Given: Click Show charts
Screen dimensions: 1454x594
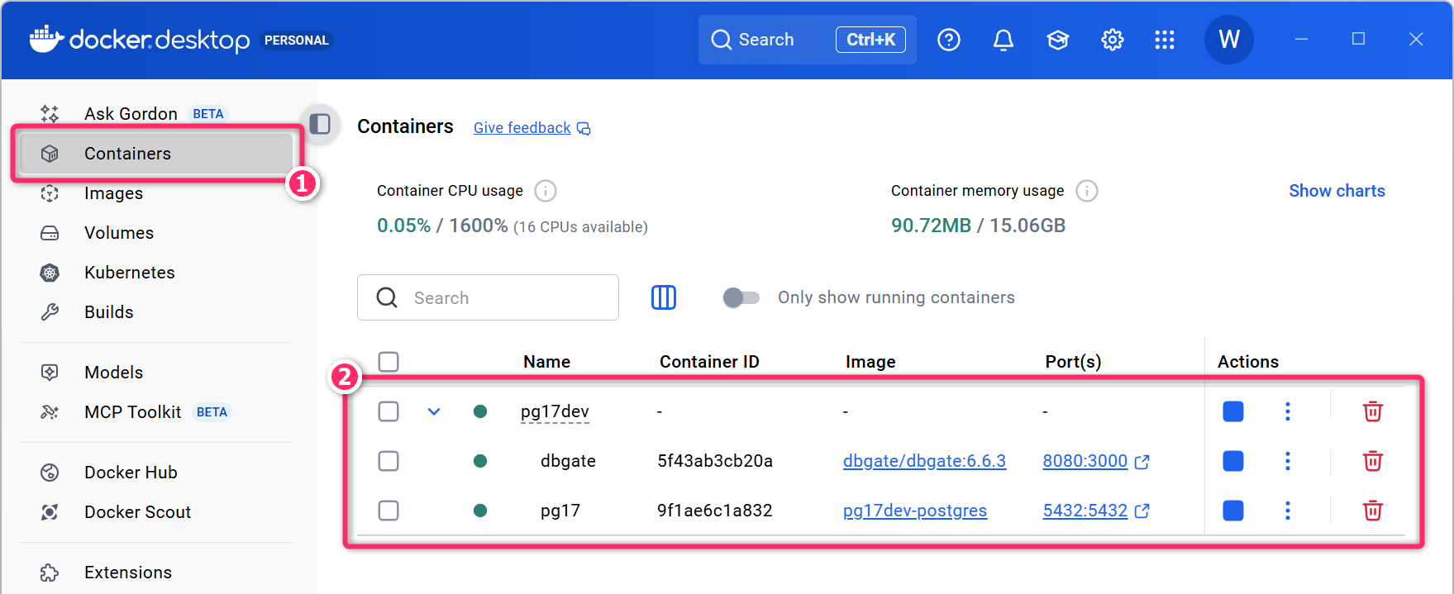Looking at the screenshot, I should pyautogui.click(x=1336, y=191).
